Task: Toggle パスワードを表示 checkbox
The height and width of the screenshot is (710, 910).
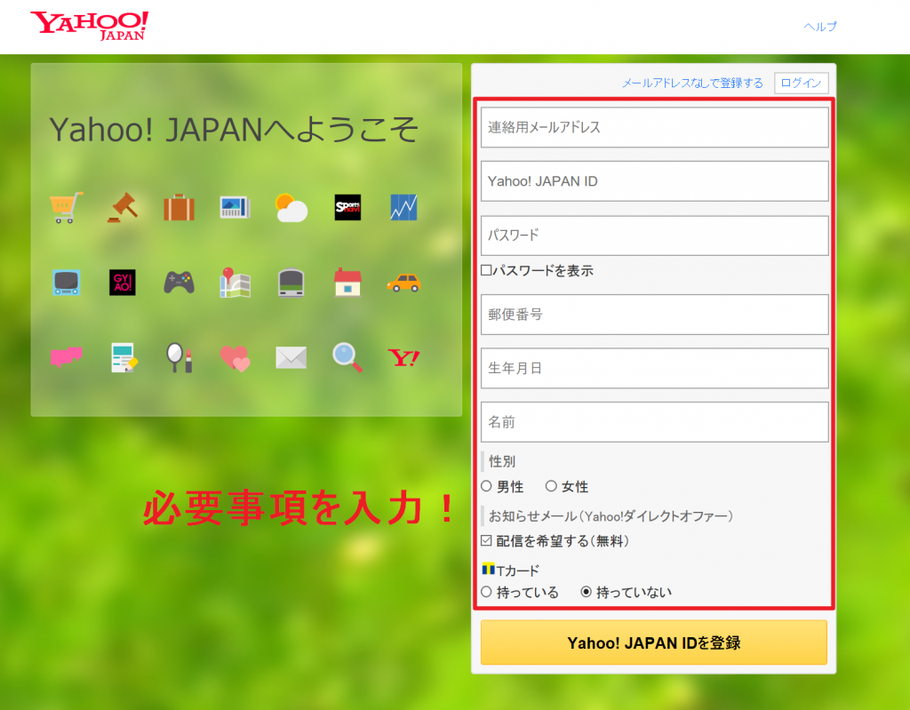Action: [486, 270]
